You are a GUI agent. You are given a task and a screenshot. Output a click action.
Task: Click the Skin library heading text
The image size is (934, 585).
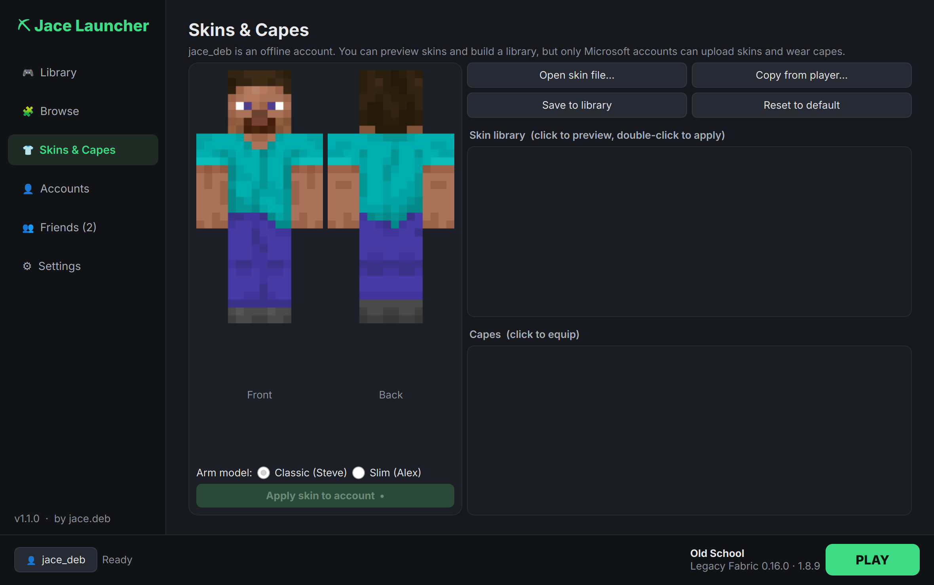597,135
